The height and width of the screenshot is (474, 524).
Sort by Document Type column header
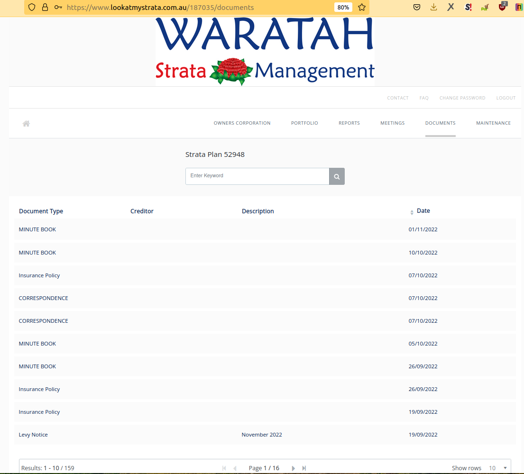point(41,211)
